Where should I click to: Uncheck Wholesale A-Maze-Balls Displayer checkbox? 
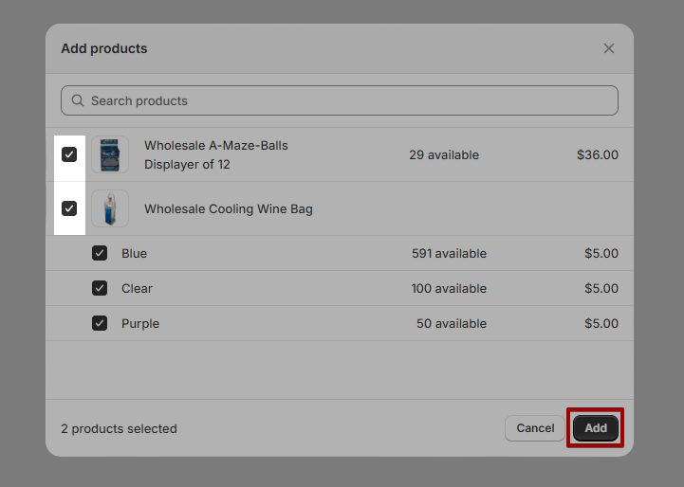[x=69, y=154]
